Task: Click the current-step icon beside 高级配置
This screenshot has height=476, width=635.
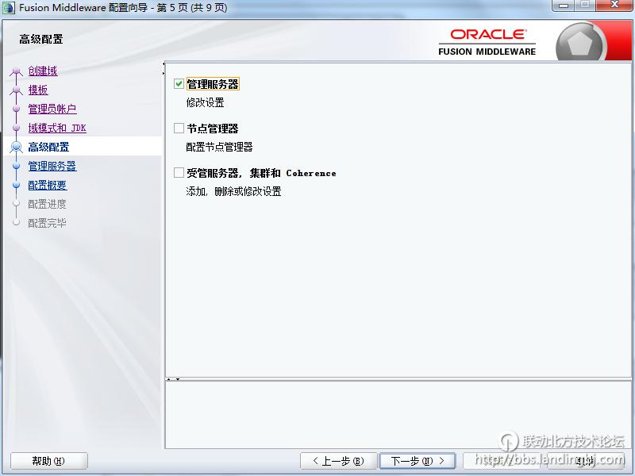Action: (x=16, y=147)
